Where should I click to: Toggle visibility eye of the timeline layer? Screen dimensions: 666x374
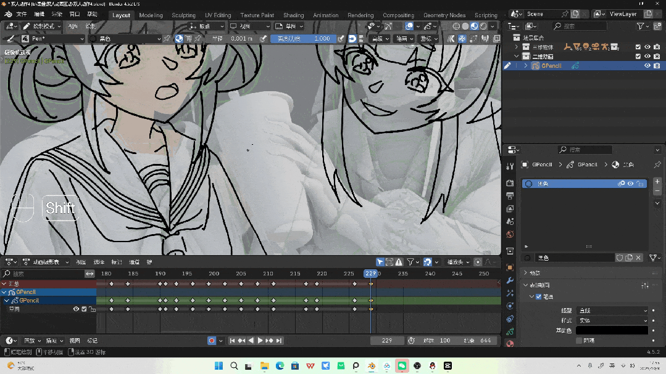point(76,309)
